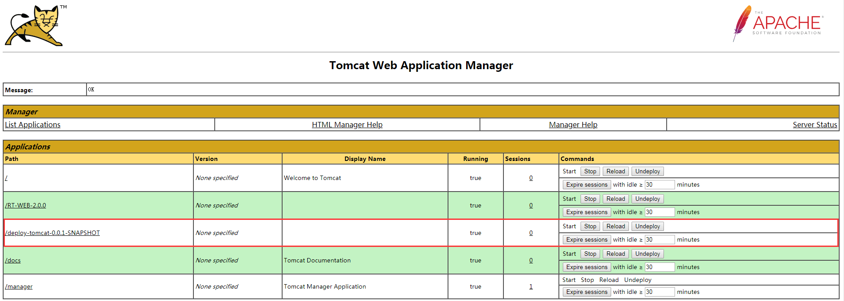This screenshot has width=844, height=301.
Task: Open the List Applications link
Action: [32, 125]
